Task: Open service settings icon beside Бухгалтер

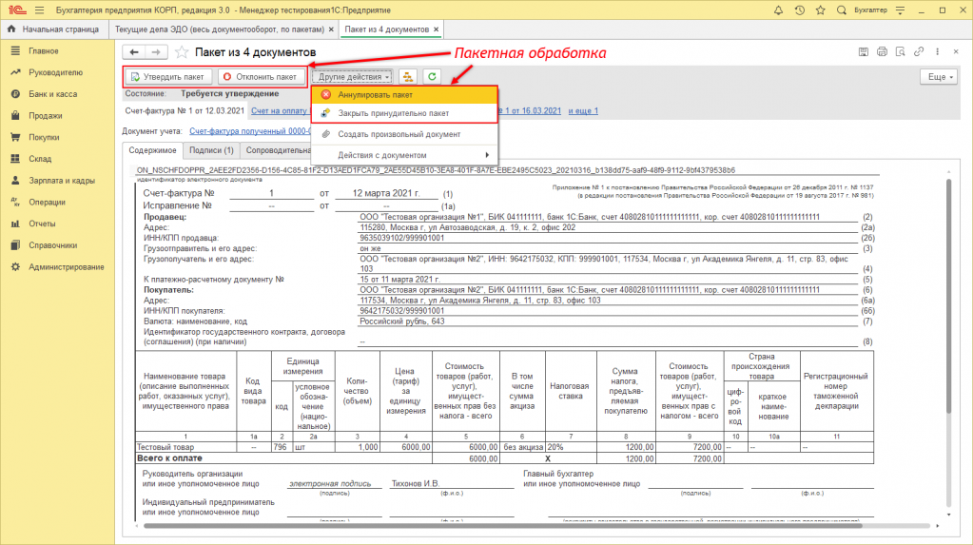Action: (x=901, y=10)
